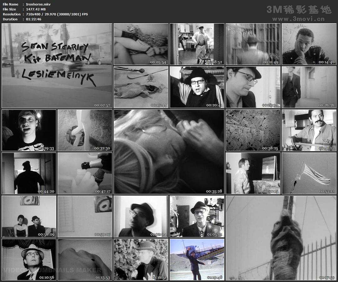Click the thumbnail at 00:14:46
The image size is (338, 282).
(x=309, y=44)
